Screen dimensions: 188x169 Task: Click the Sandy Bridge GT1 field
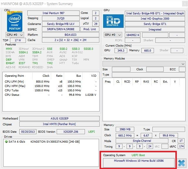155,24
